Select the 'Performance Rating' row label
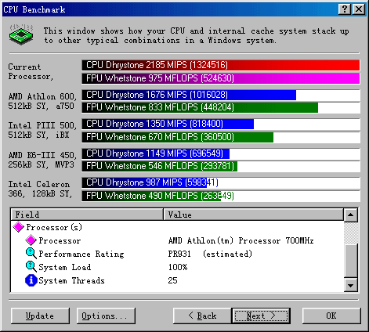Viewport: 369px width, 332px height. [x=81, y=254]
